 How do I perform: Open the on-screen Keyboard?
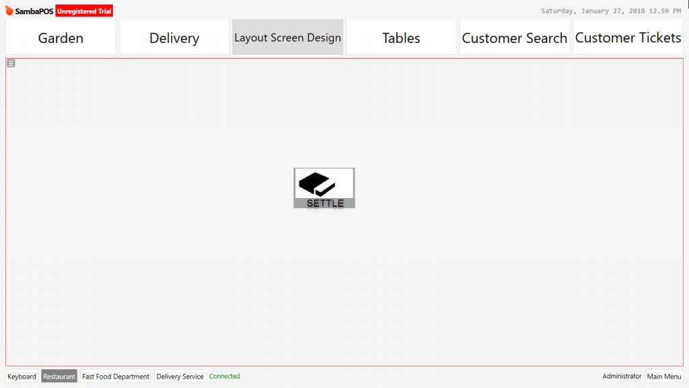click(22, 376)
